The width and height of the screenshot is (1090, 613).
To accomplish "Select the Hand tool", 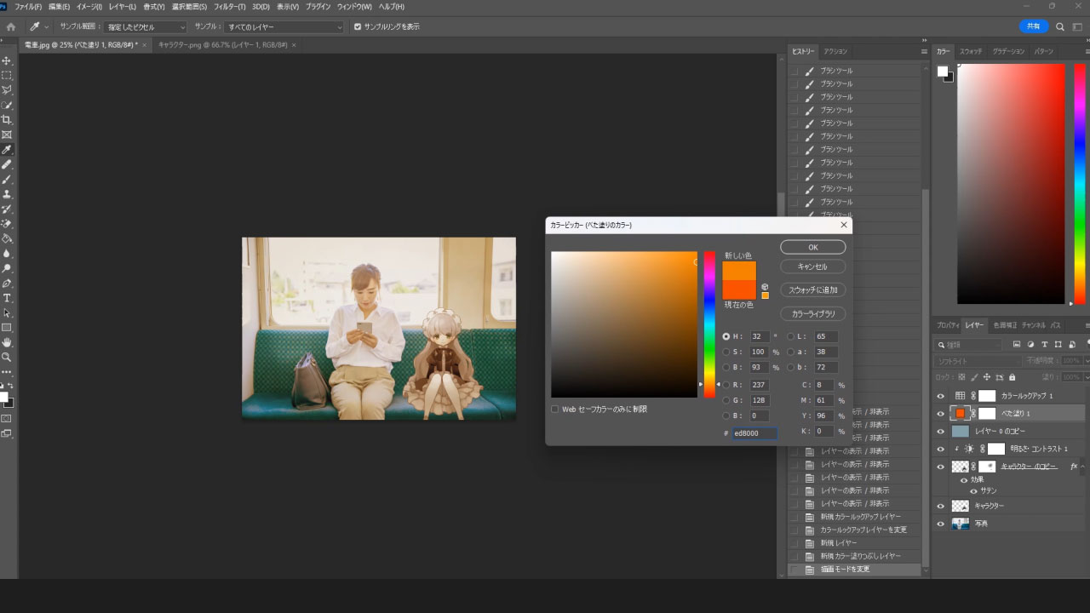I will coord(7,342).
